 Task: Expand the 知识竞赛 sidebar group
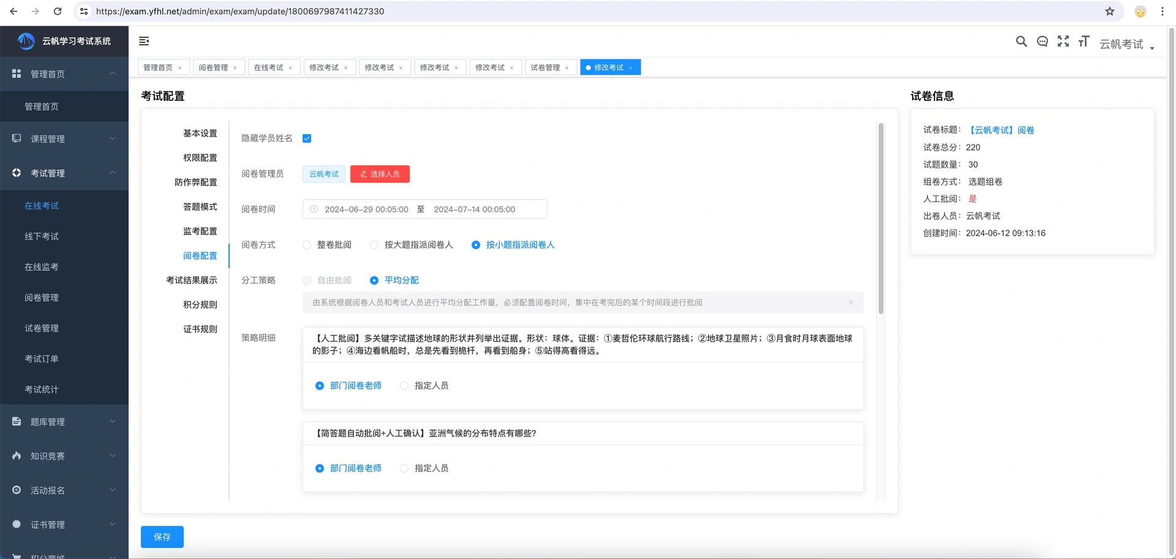[64, 456]
